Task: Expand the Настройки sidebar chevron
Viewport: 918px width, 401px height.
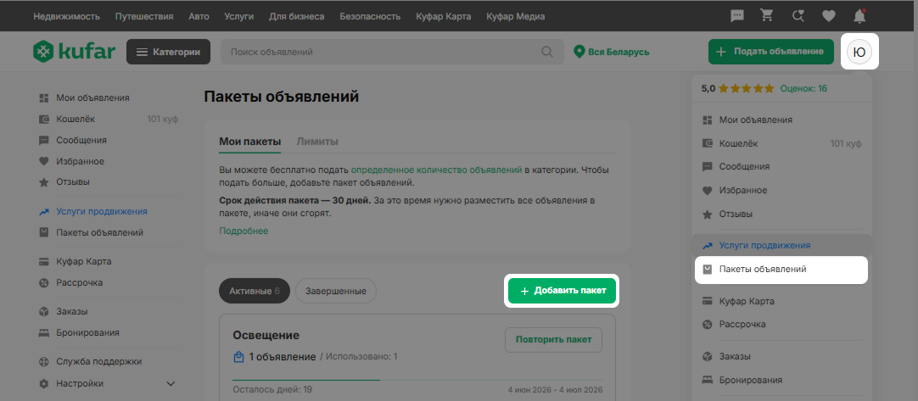Action: [171, 384]
